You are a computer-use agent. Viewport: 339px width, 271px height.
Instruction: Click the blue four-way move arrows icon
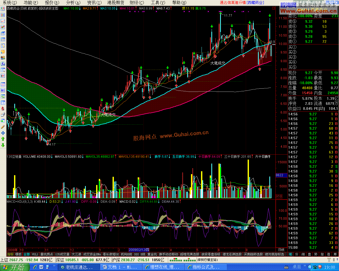(3, 133)
